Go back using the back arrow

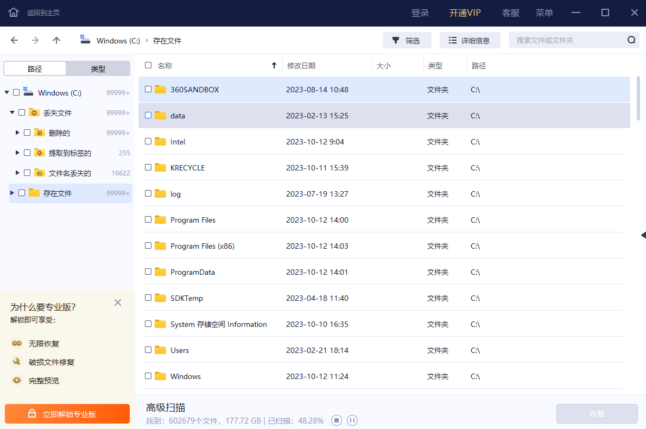click(x=14, y=40)
